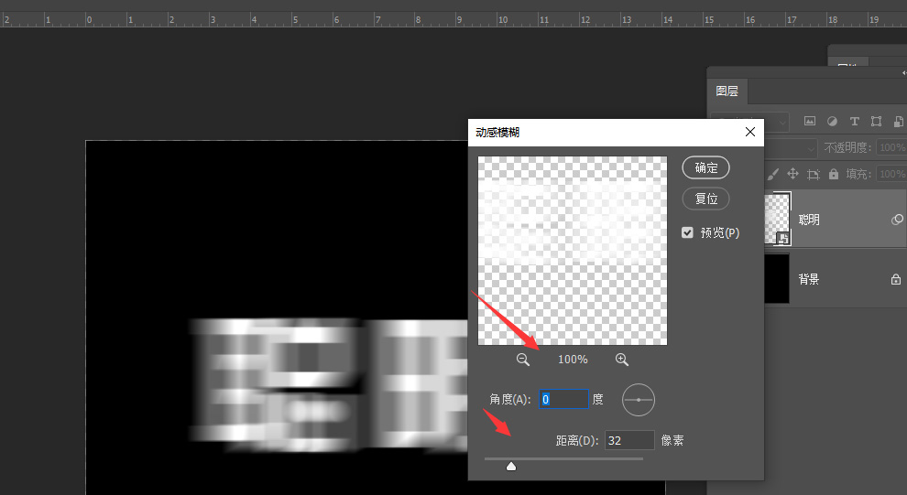This screenshot has height=495, width=907.
Task: Click the distance slider track
Action: click(x=564, y=458)
